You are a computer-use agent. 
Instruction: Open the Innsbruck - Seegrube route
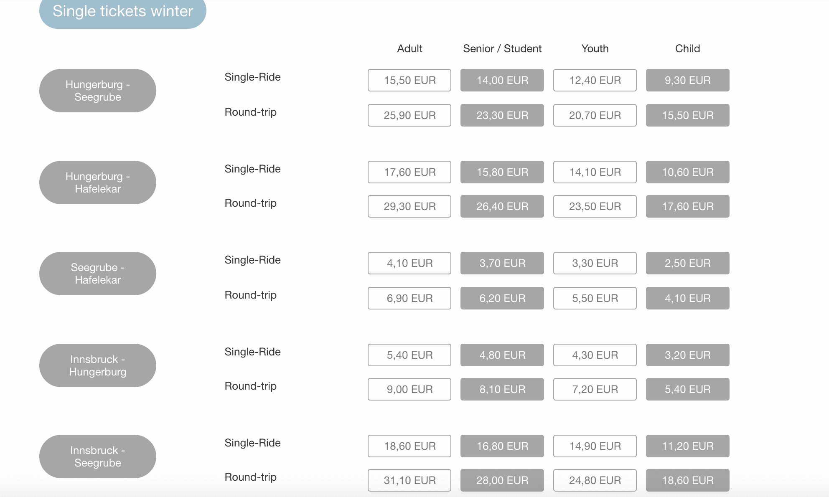[x=98, y=456]
